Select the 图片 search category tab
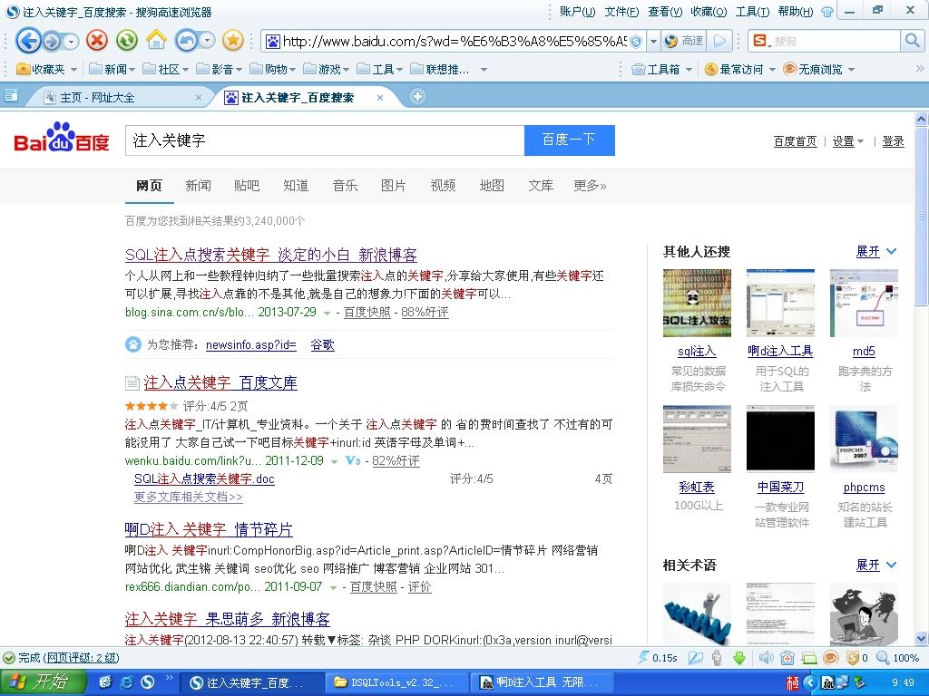This screenshot has width=929, height=696. pyautogui.click(x=394, y=186)
